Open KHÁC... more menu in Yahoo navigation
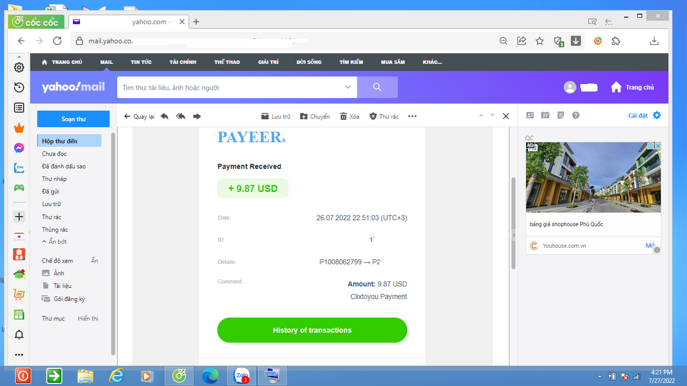687x386 pixels. click(x=432, y=62)
